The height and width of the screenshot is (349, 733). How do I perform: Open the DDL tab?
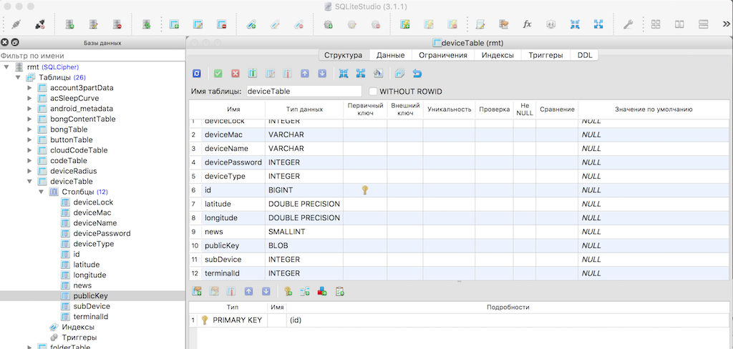pos(584,55)
